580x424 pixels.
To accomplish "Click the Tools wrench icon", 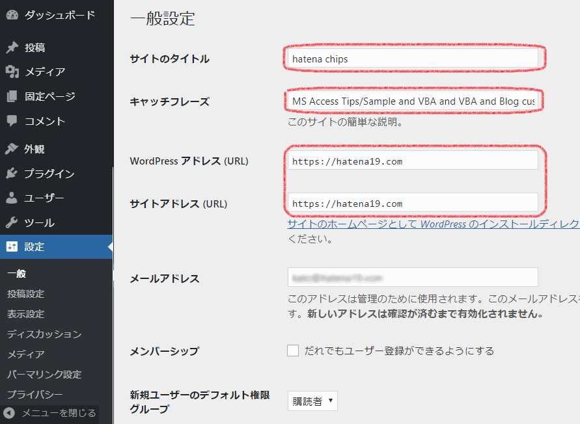I will tap(12, 222).
